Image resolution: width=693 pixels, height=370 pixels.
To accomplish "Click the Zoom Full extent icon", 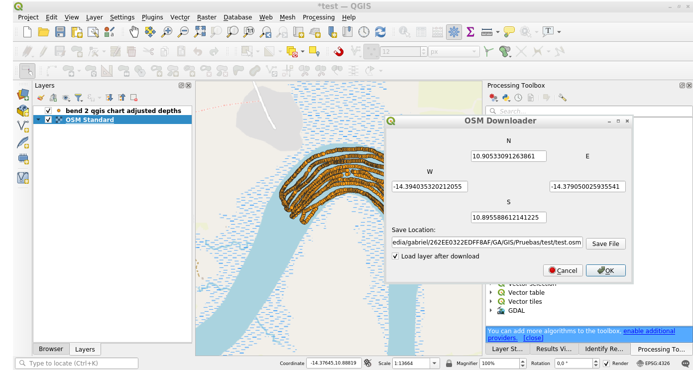I will [x=200, y=32].
